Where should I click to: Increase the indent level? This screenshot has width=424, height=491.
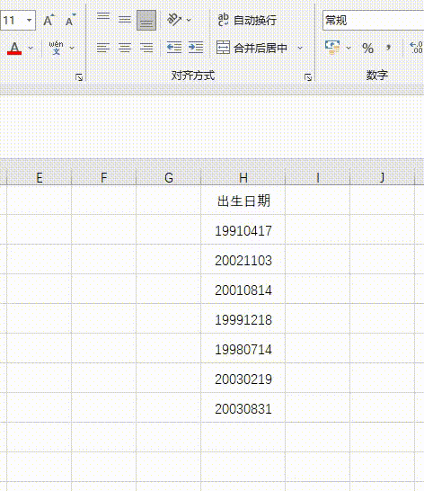tap(196, 48)
